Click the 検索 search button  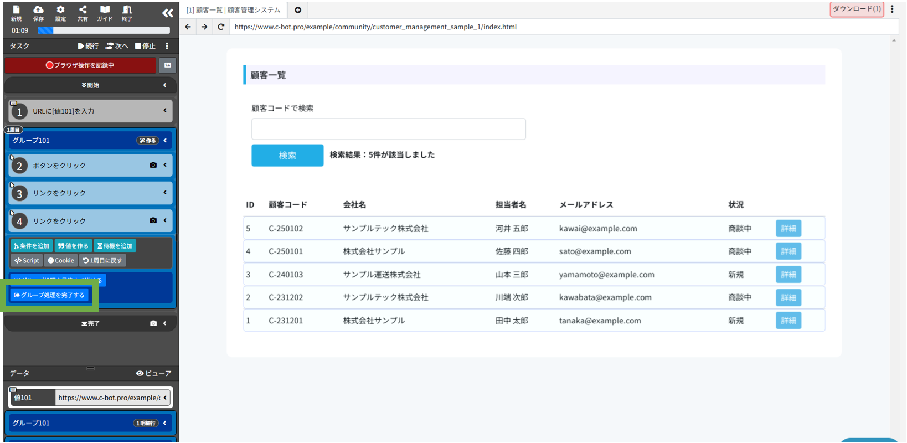pos(287,156)
